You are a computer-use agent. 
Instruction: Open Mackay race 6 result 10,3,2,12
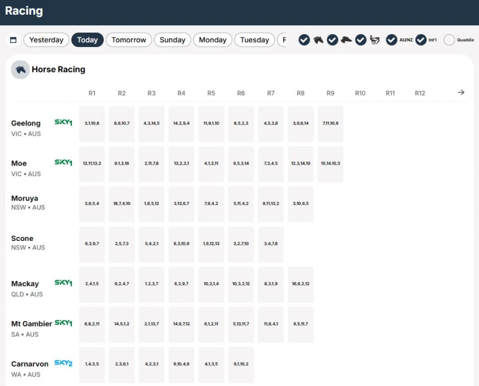[x=241, y=284]
